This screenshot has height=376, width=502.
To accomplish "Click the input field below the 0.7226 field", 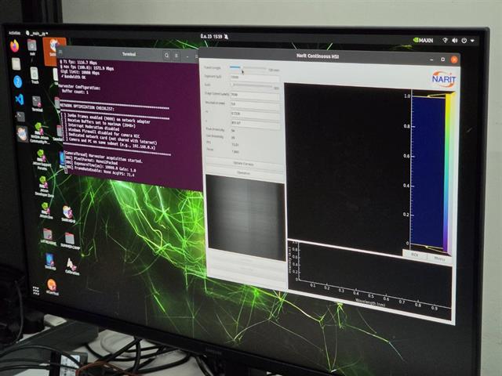I will point(255,123).
